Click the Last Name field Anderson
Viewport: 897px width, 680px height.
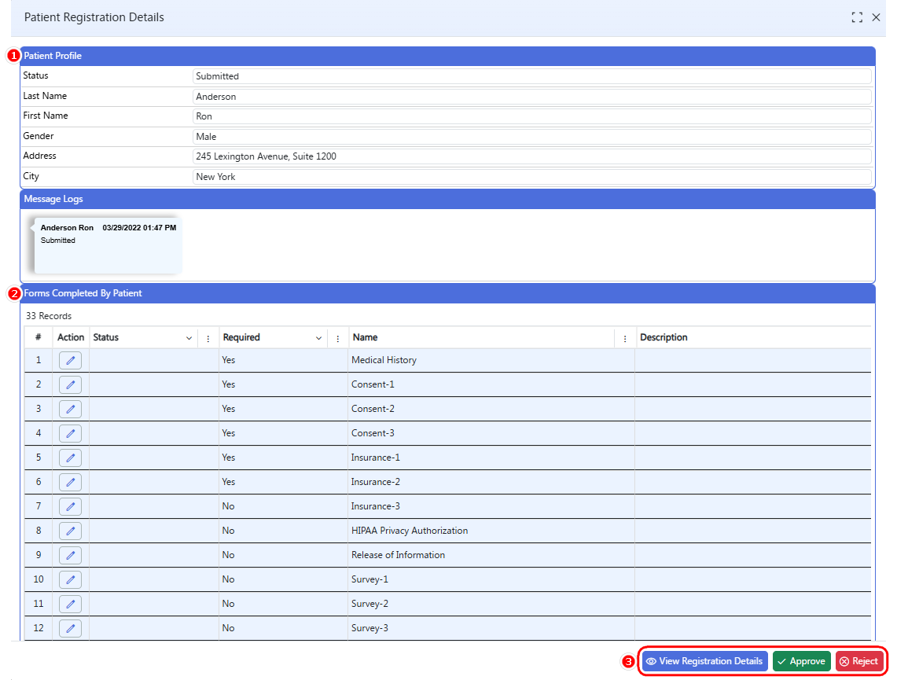532,97
